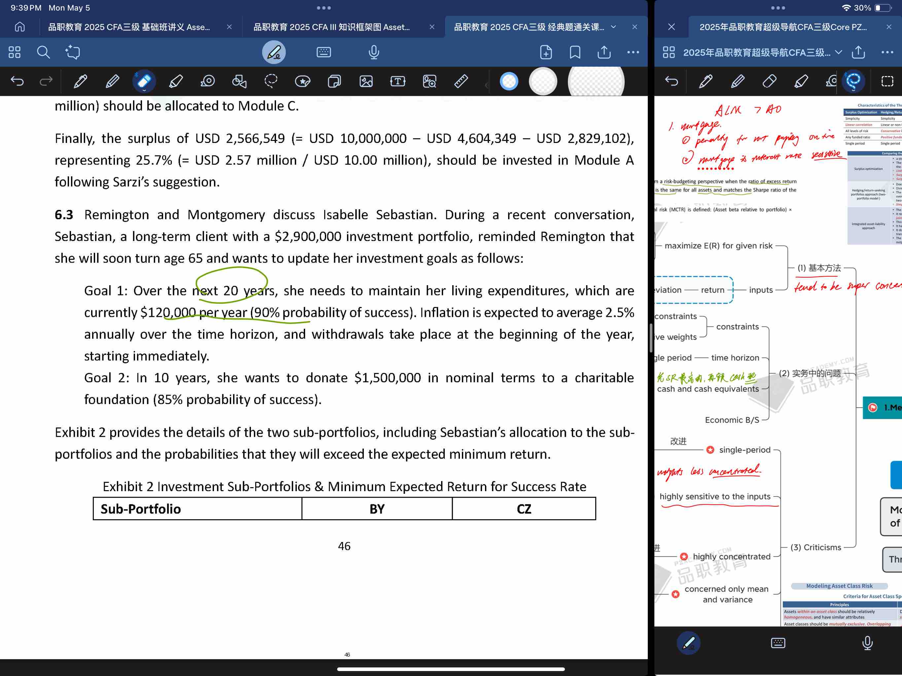Open multitasking dots above right window

(x=778, y=8)
